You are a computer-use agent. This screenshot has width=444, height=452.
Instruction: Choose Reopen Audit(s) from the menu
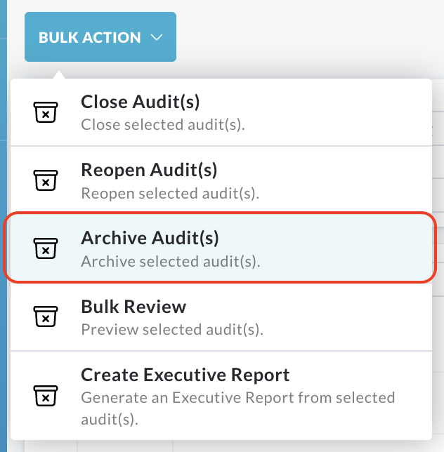click(221, 180)
